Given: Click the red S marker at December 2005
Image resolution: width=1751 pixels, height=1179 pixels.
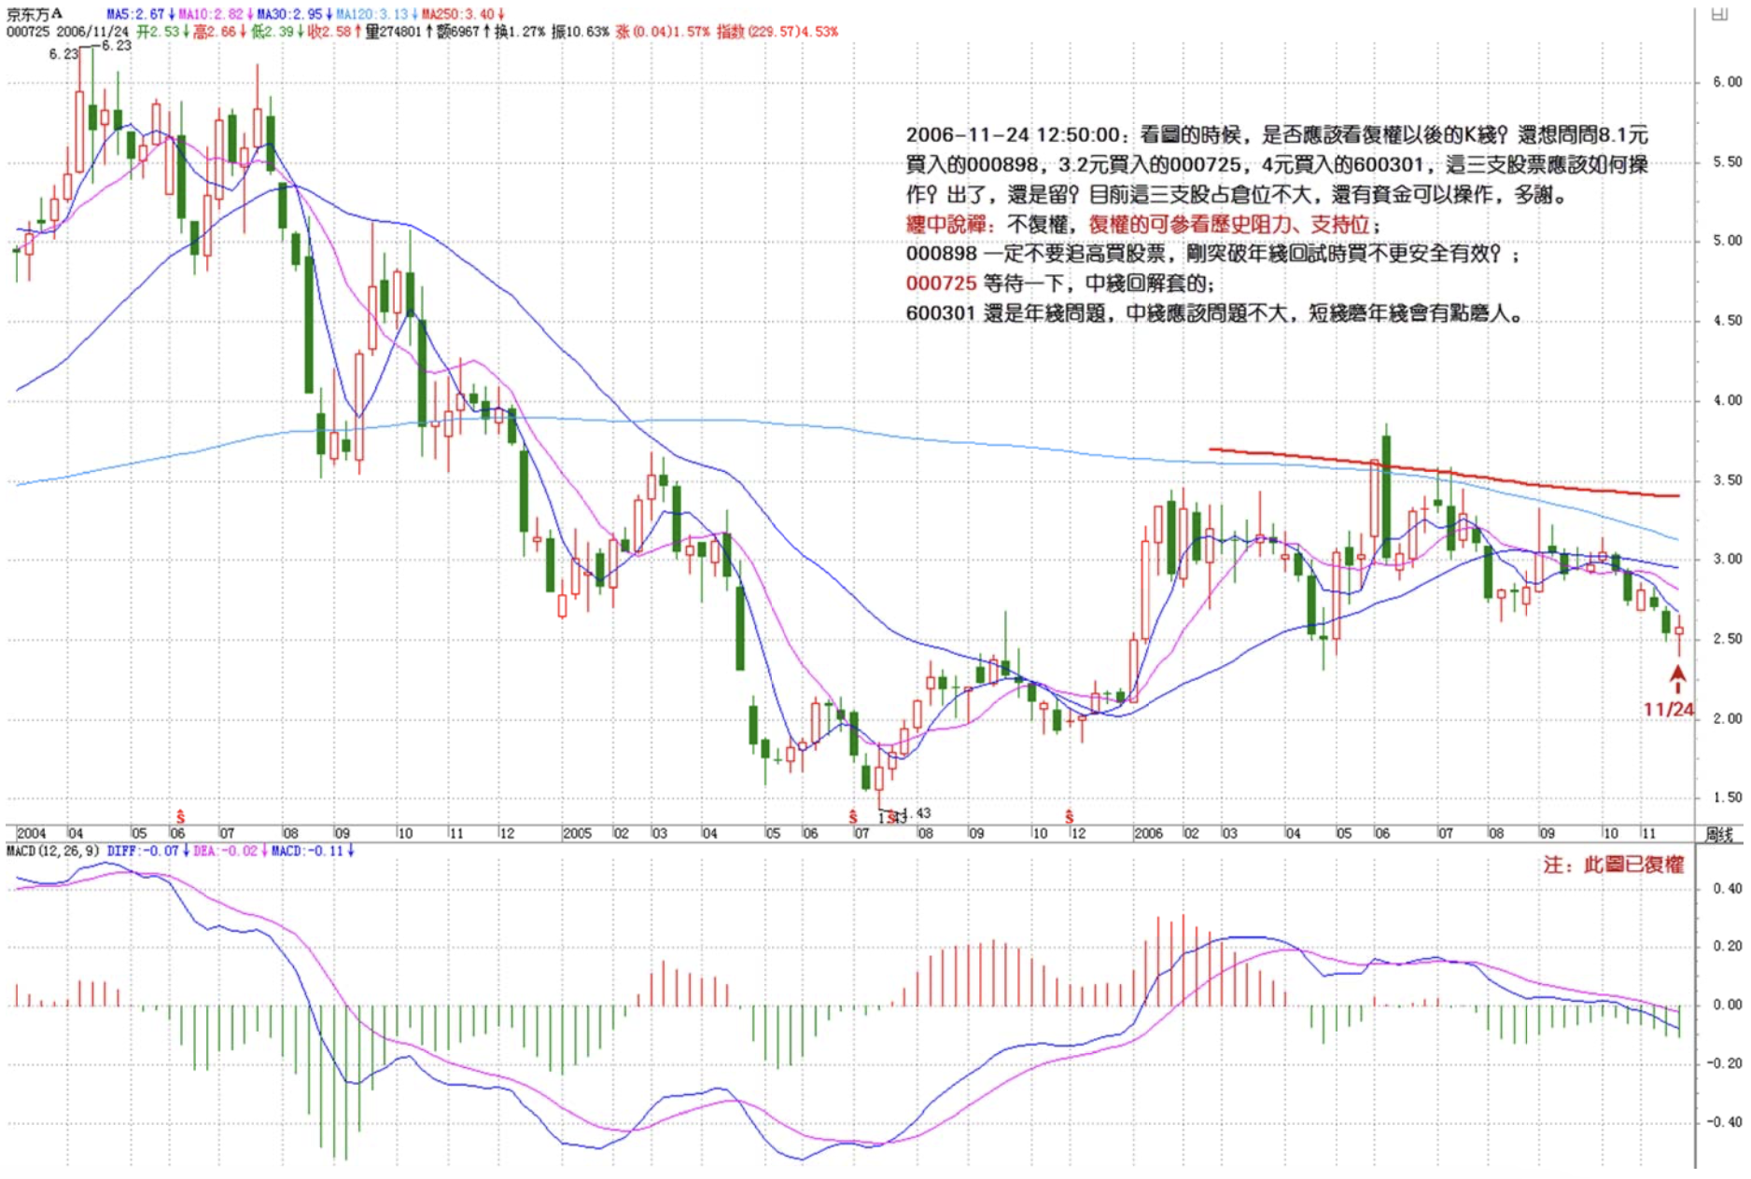Looking at the screenshot, I should (x=1069, y=817).
